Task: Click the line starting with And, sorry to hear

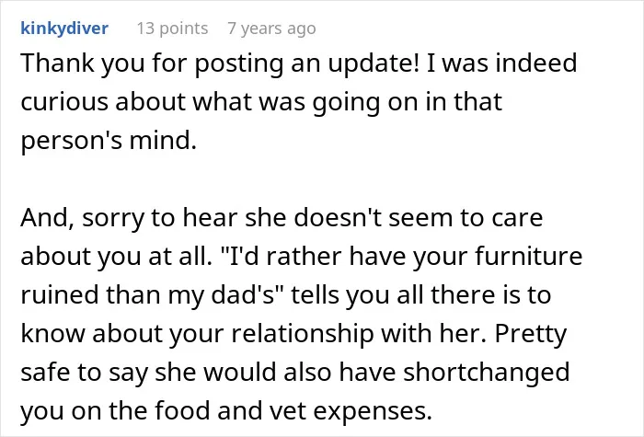Action: [x=282, y=218]
